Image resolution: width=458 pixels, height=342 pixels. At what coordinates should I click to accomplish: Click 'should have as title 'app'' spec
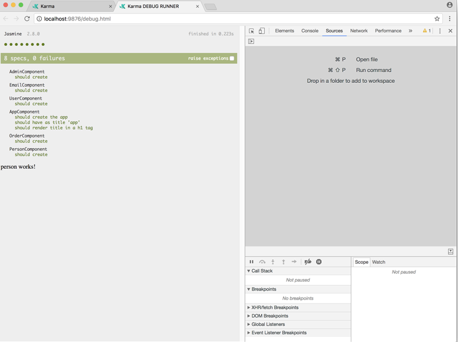[47, 122]
